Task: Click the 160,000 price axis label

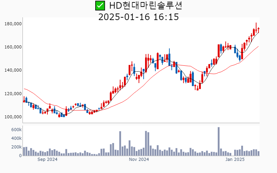Action: [x=13, y=47]
